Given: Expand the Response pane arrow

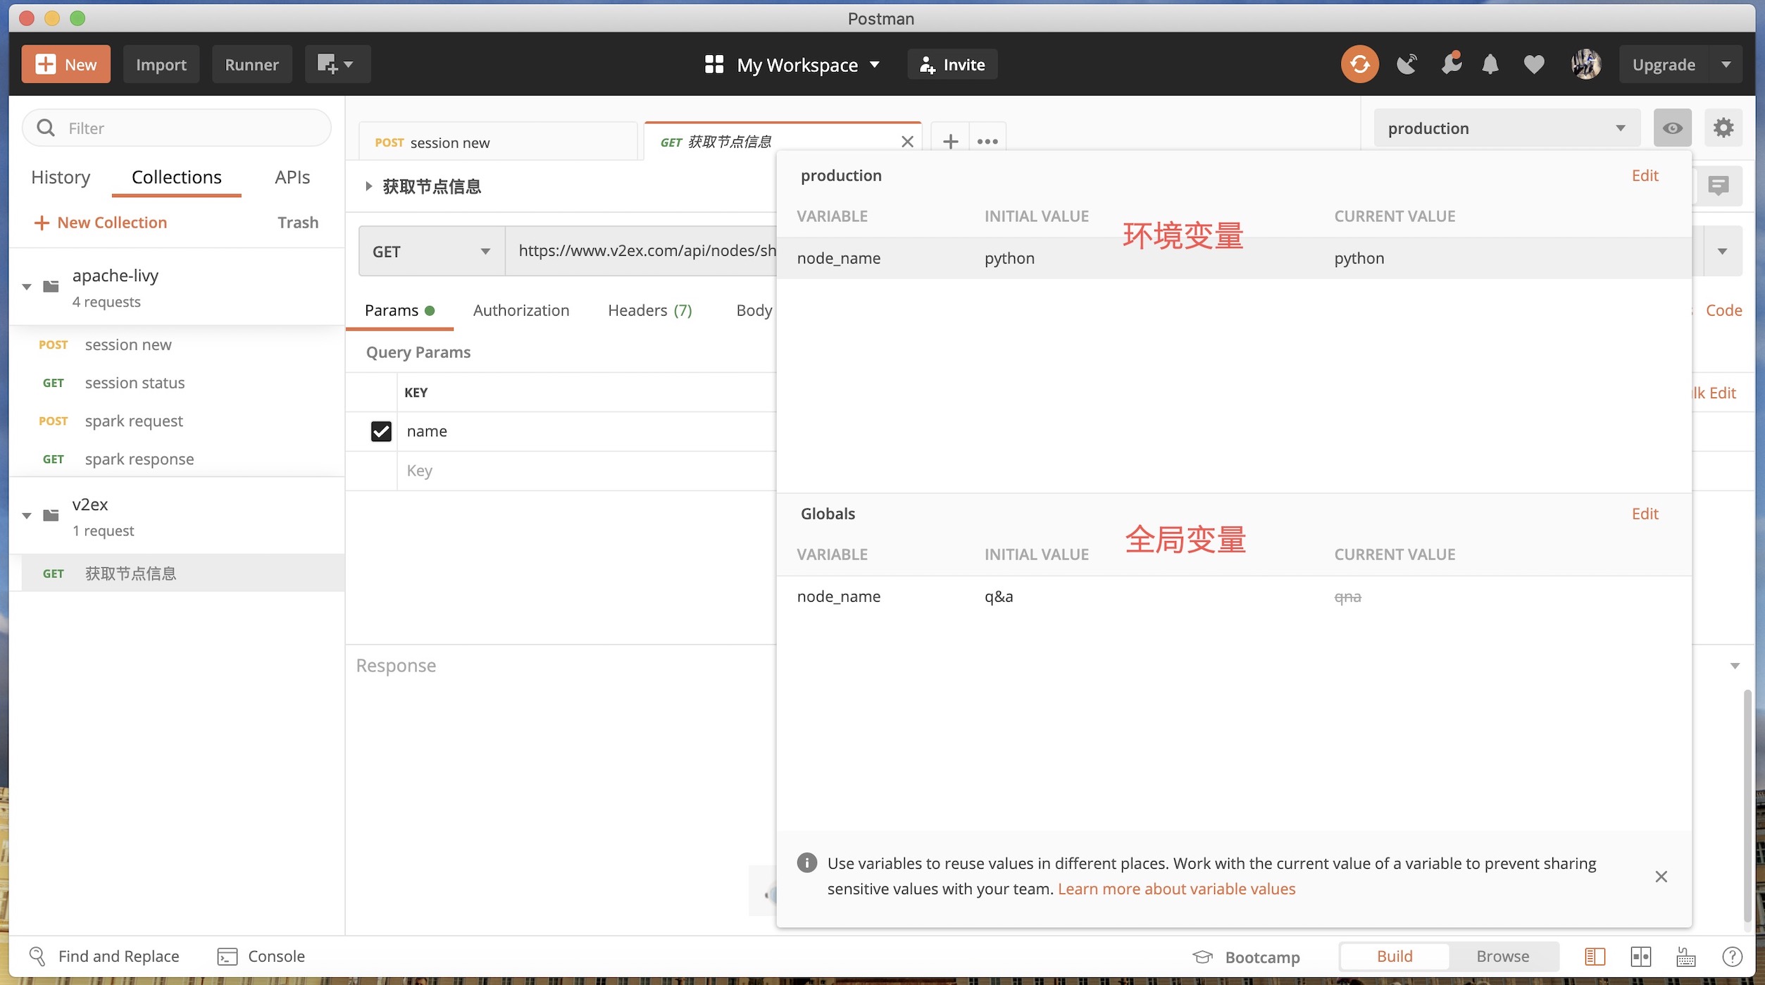Looking at the screenshot, I should click(x=1734, y=665).
